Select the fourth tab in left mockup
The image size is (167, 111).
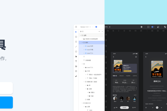click(x=135, y=76)
